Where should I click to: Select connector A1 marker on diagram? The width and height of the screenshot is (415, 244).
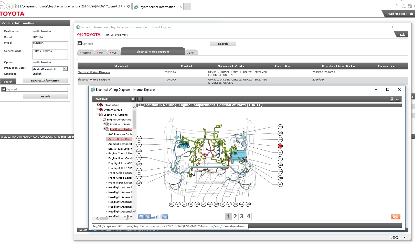pyautogui.click(x=184, y=204)
